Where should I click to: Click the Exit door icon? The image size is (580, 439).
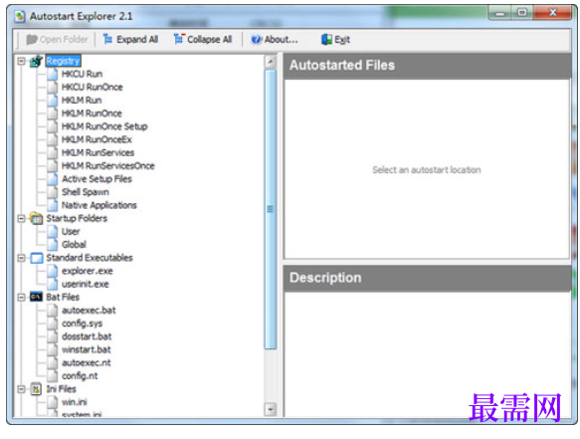pyautogui.click(x=326, y=39)
